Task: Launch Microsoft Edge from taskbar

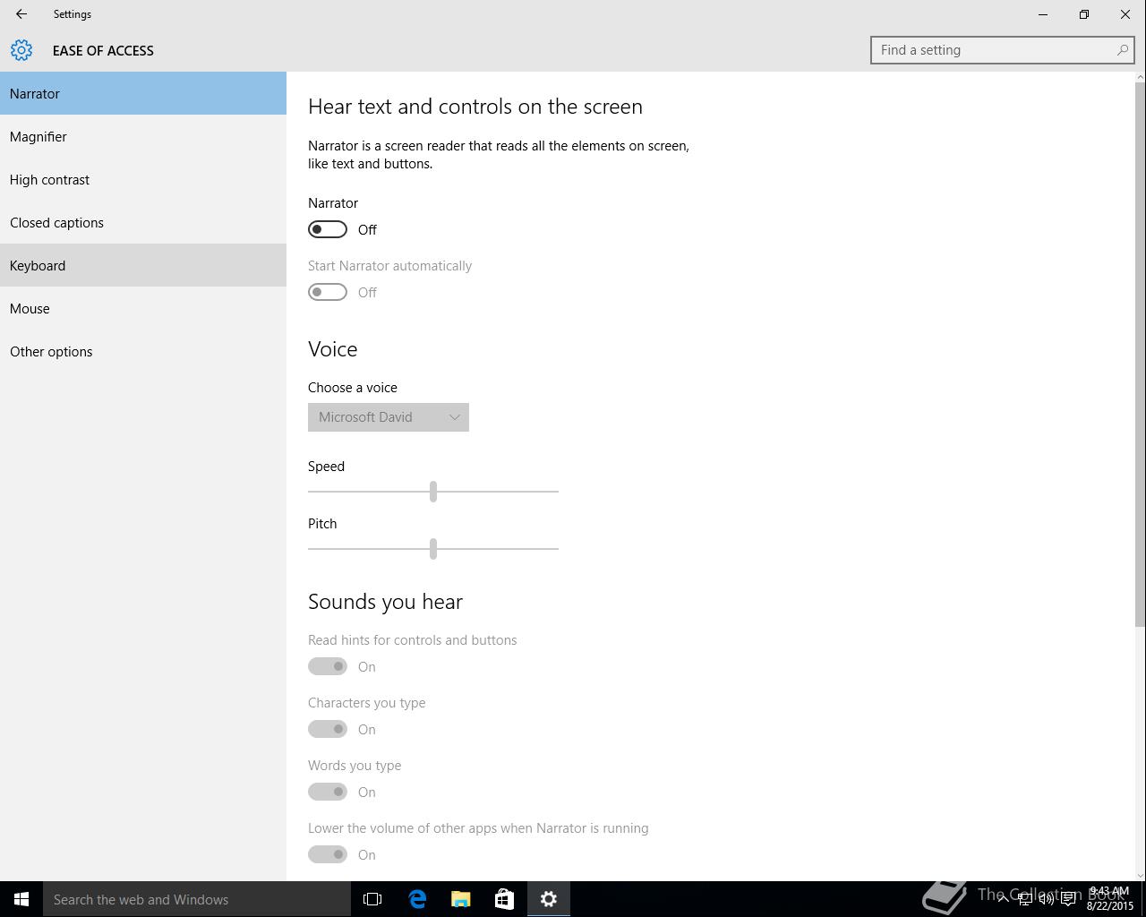Action: click(417, 899)
